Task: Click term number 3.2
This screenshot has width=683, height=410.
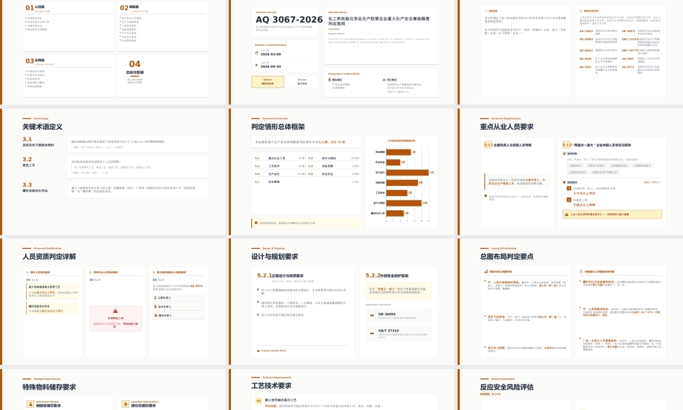Action: 27,159
